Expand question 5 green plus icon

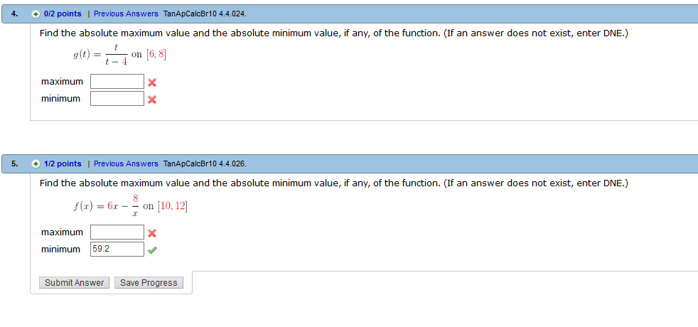(x=36, y=164)
